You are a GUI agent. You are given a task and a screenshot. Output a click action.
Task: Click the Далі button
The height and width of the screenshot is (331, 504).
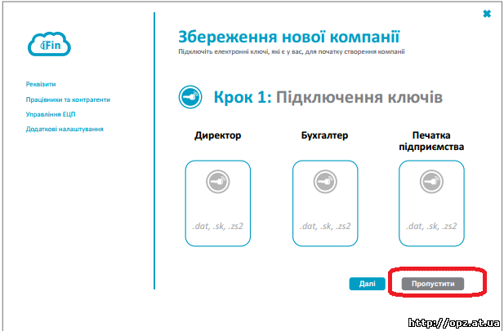[x=367, y=284]
